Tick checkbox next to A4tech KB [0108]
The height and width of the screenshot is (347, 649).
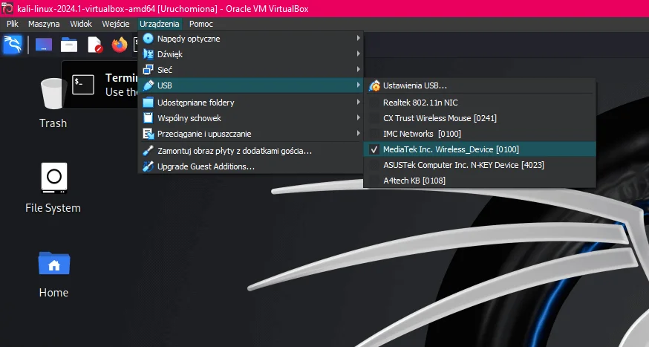(374, 181)
